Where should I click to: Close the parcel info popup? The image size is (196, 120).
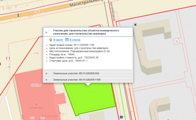pos(135,25)
